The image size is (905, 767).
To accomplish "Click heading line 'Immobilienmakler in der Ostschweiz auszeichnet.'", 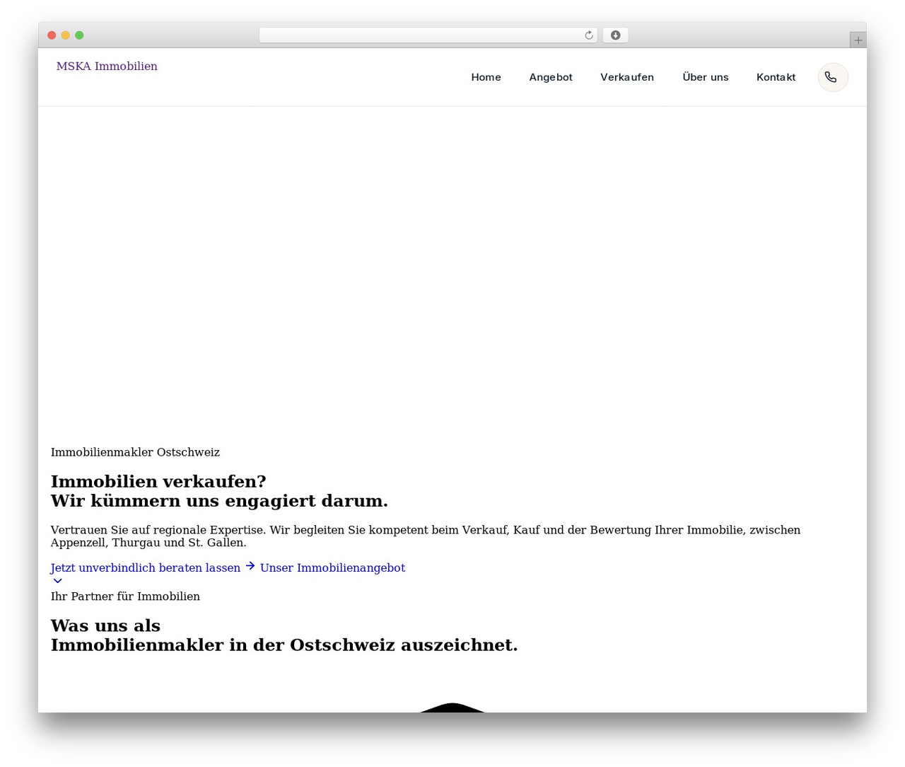I will pos(284,645).
